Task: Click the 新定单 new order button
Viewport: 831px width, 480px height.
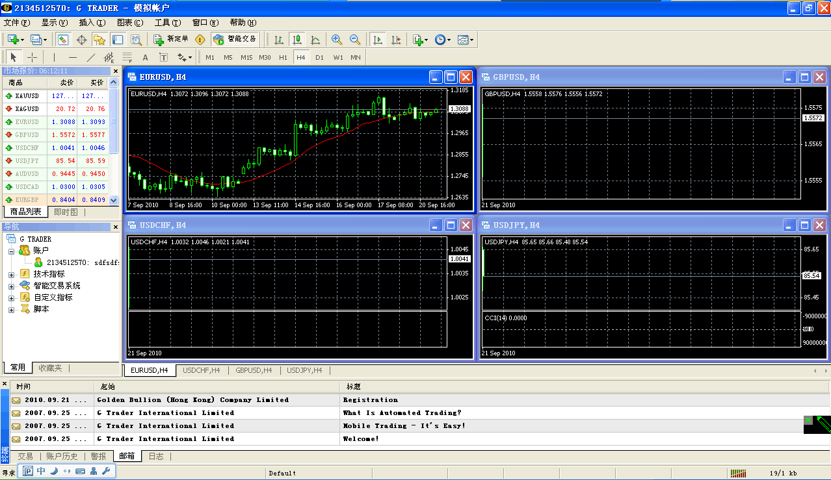Action: pyautogui.click(x=172, y=40)
